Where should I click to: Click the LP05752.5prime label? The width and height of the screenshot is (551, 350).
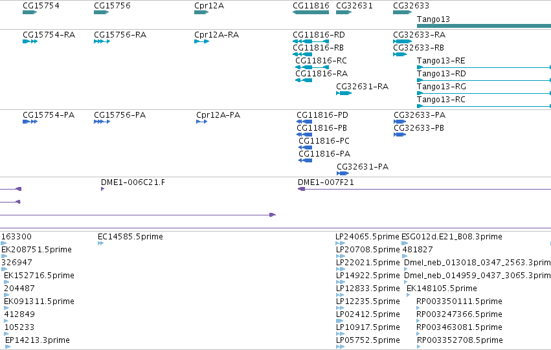click(x=368, y=340)
